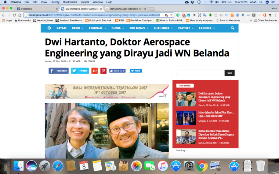Launch Siri from the dock
This screenshot has width=279, height=174.
(x=32, y=166)
